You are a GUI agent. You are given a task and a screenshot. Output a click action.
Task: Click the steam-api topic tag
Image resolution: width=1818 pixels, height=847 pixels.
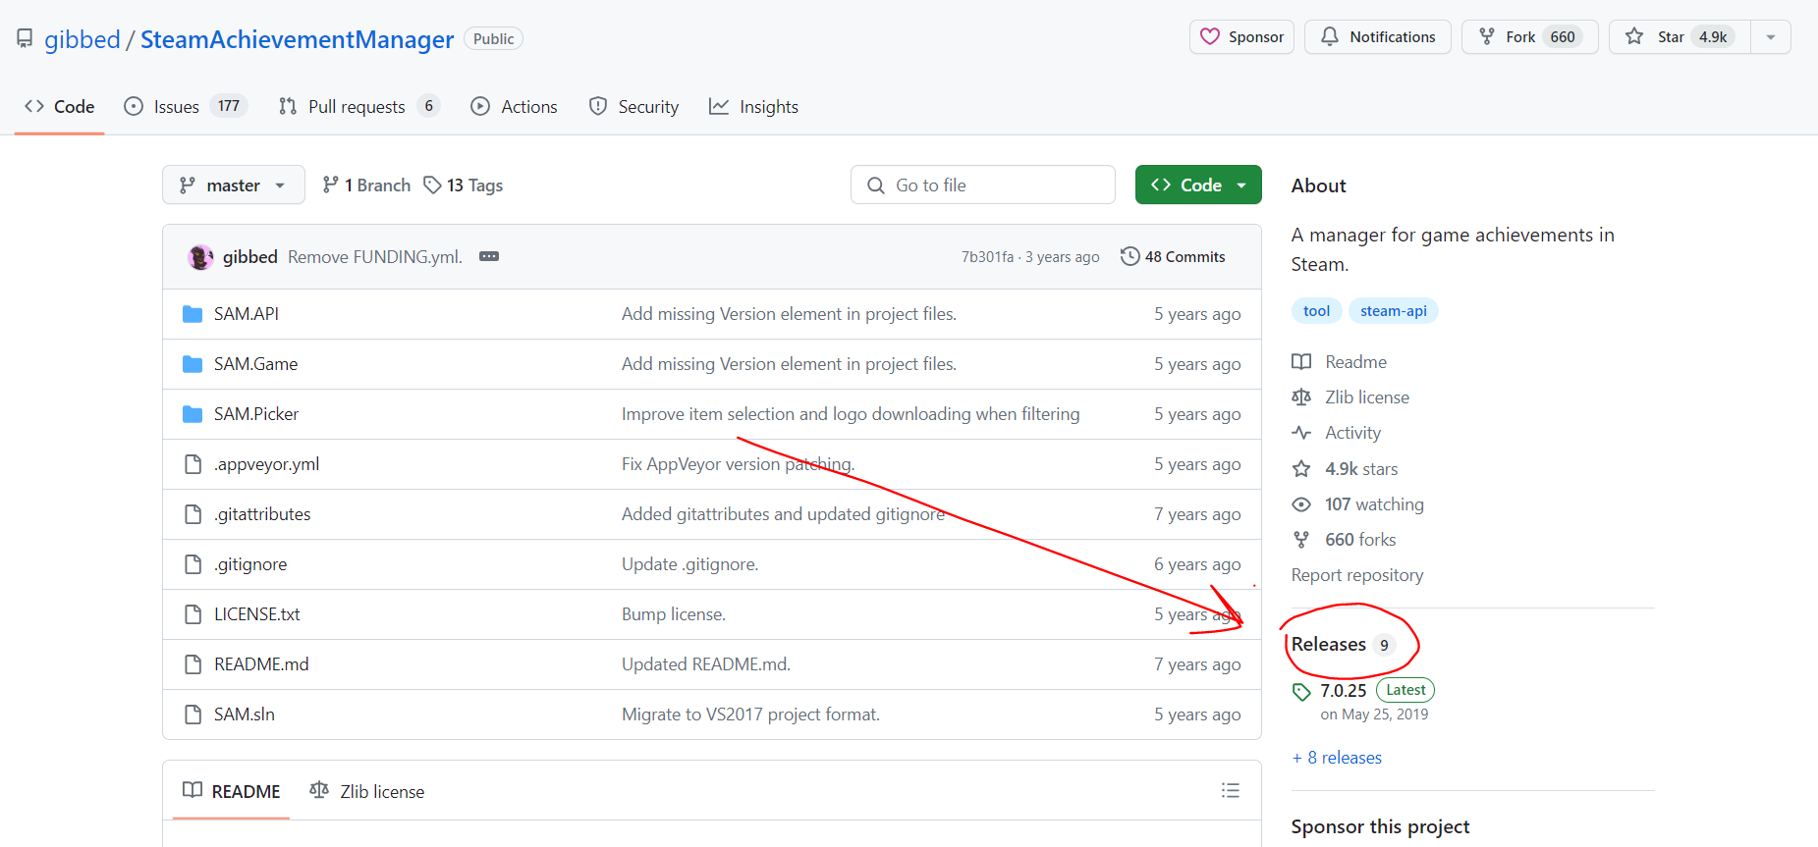(1393, 311)
